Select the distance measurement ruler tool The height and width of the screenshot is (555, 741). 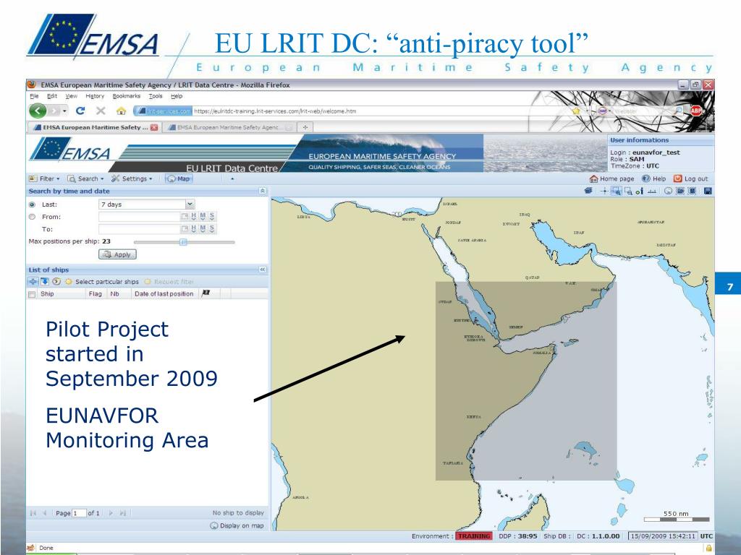(652, 191)
